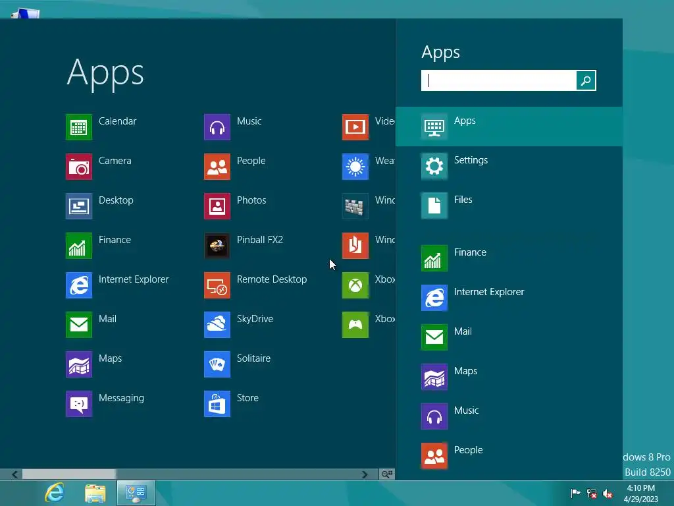Open Finance in the left Apps list

tap(99, 246)
